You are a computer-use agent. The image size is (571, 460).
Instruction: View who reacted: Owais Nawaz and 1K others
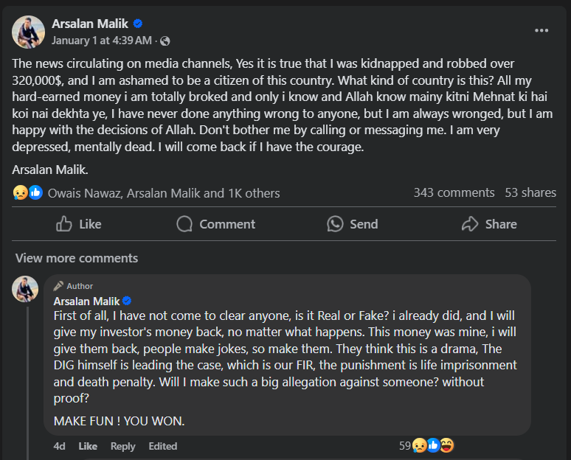164,193
